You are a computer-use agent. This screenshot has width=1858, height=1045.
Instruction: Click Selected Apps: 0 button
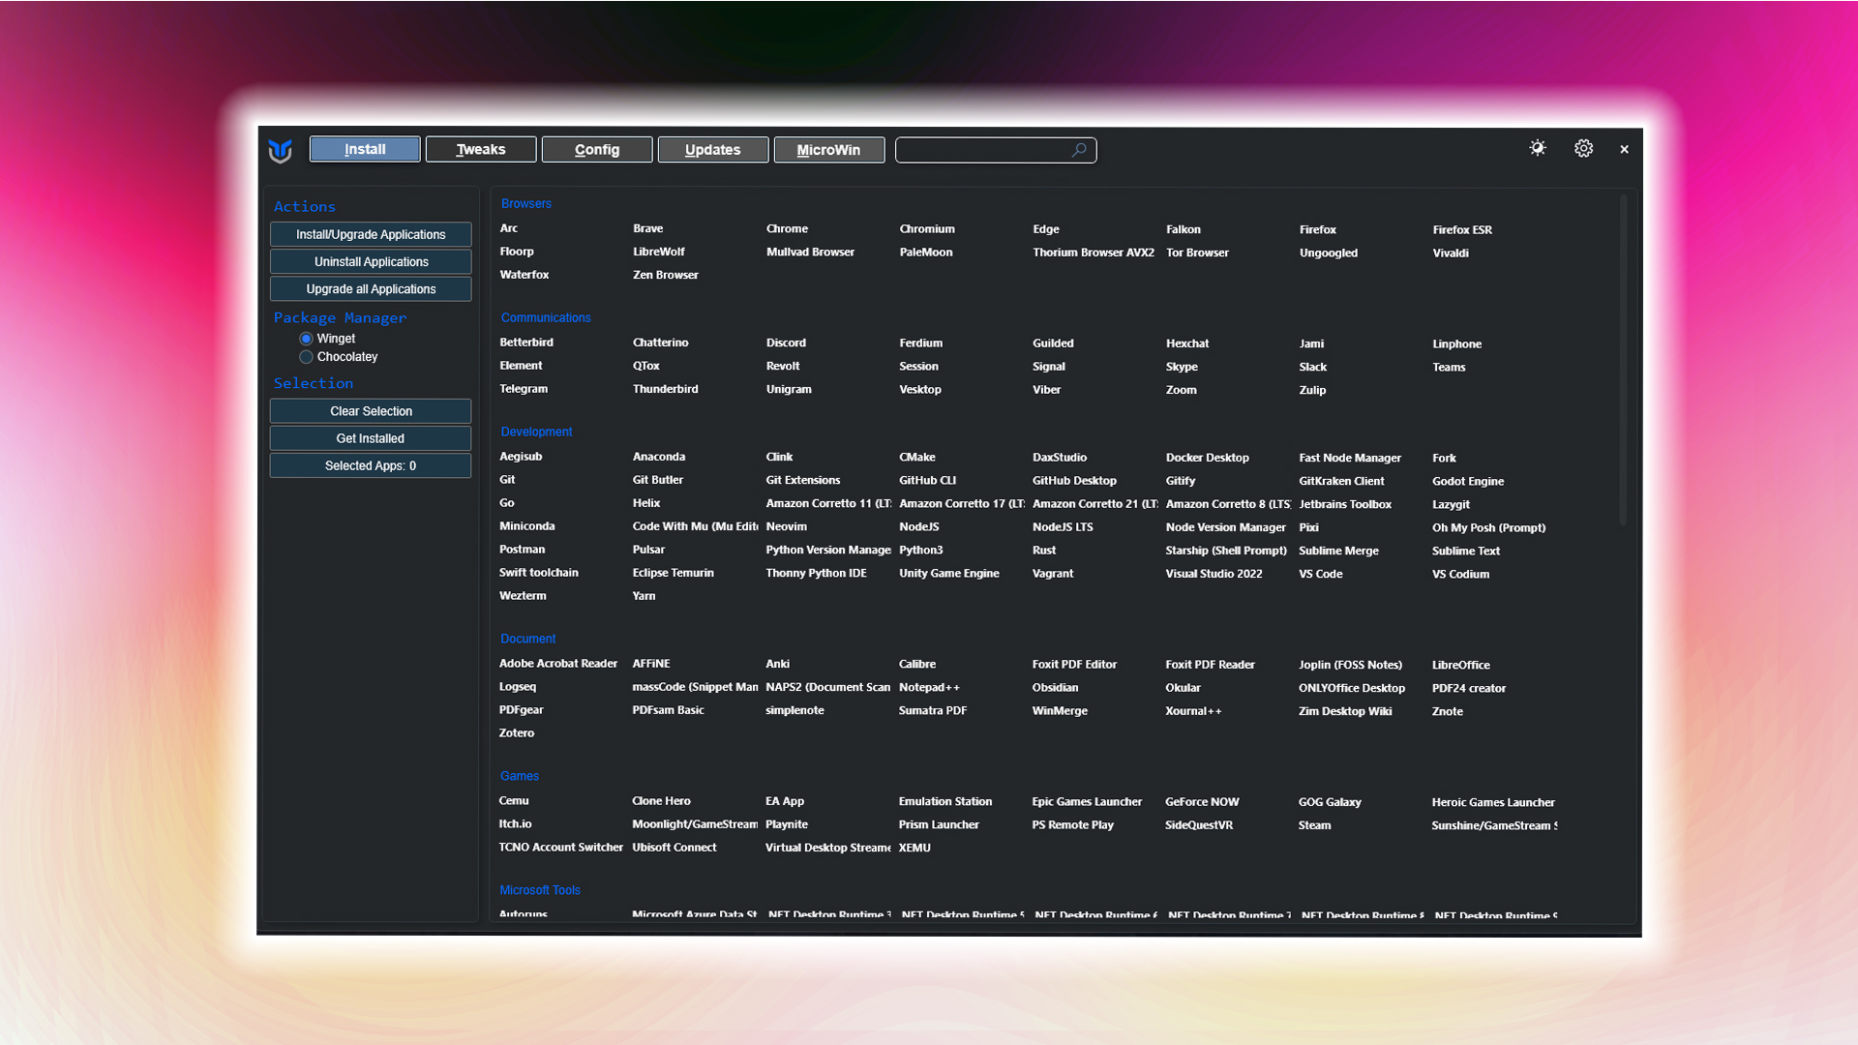371,465
